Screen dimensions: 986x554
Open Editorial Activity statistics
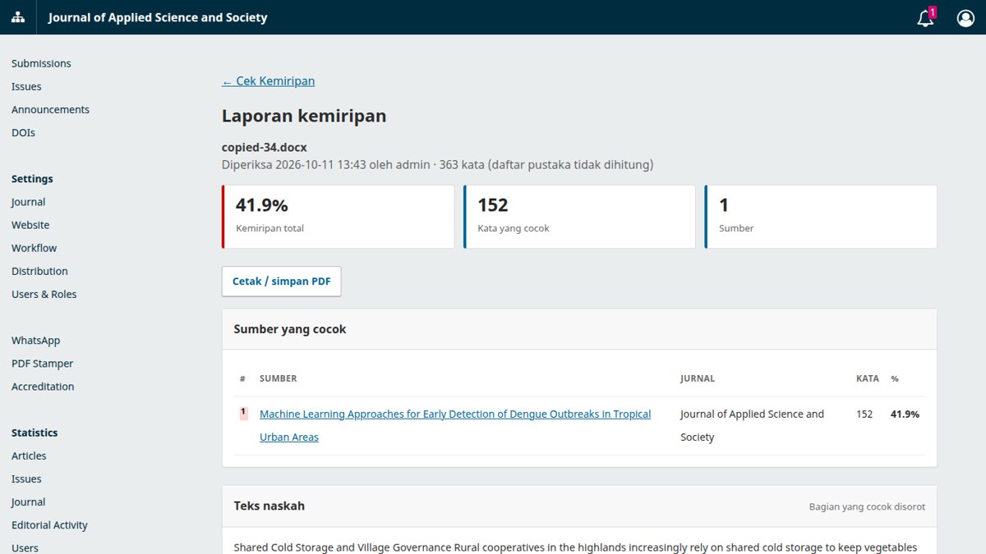click(x=49, y=524)
